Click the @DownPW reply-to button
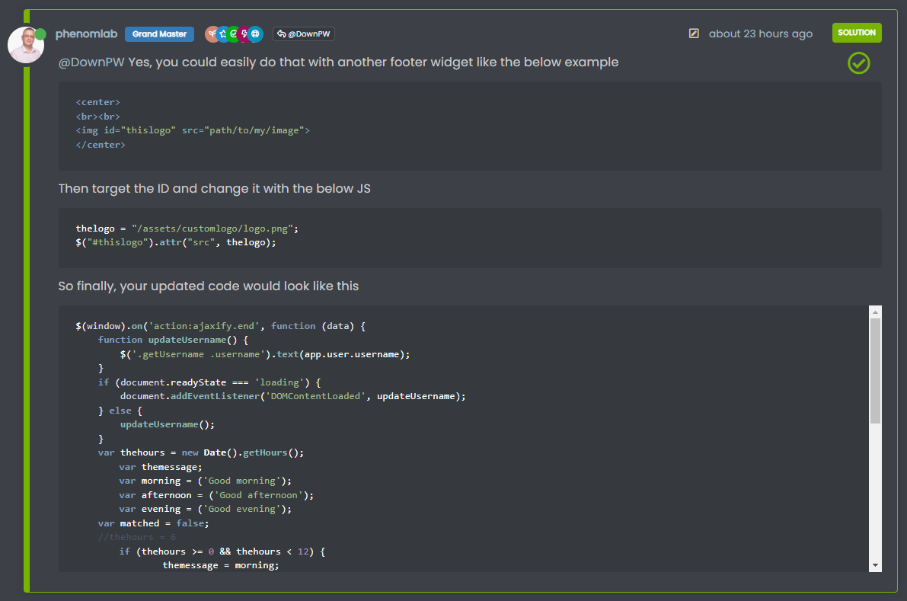907x601 pixels. (x=302, y=34)
